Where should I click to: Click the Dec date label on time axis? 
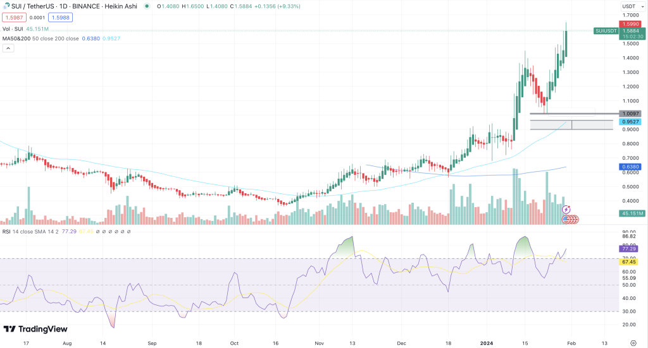coord(401,343)
